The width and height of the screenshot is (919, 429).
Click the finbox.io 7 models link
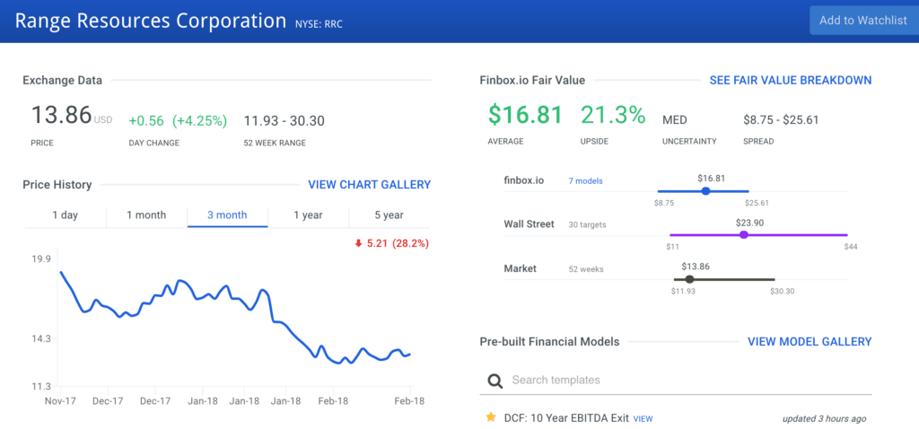coord(585,181)
